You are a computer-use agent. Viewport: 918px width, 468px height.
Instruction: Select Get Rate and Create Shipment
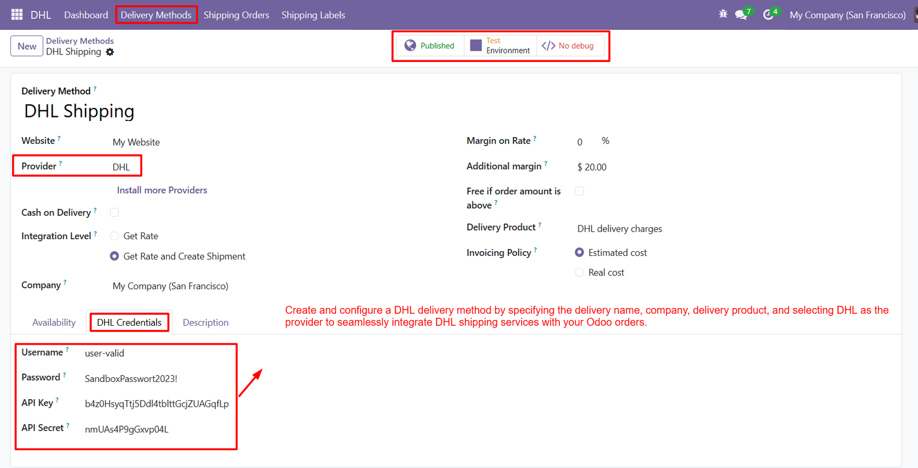tap(115, 256)
